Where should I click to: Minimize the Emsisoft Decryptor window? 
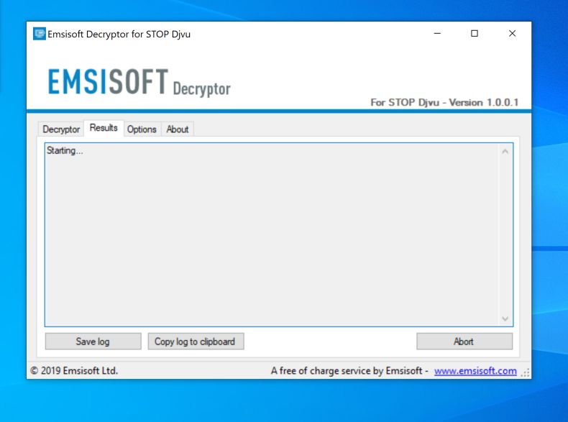(x=437, y=33)
